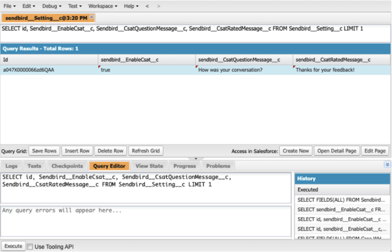Collapse panel with the small divider arrow
392x252 pixels.
click(x=196, y=159)
